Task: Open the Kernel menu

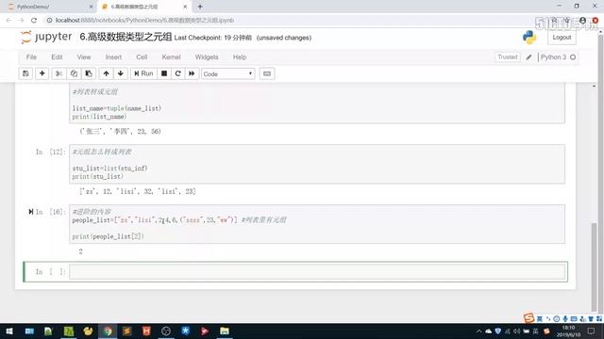Action: [x=171, y=56]
